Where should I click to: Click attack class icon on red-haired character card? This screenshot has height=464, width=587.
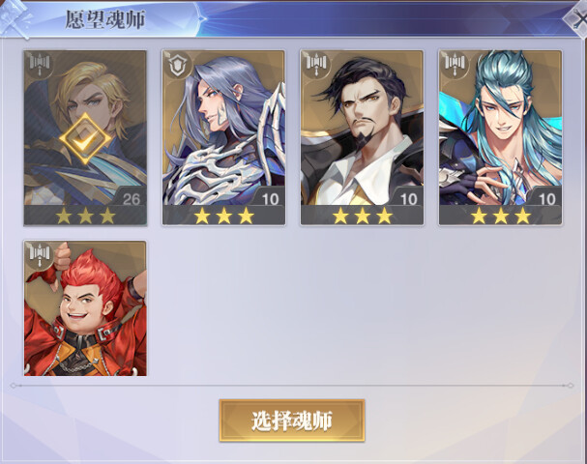coord(40,254)
